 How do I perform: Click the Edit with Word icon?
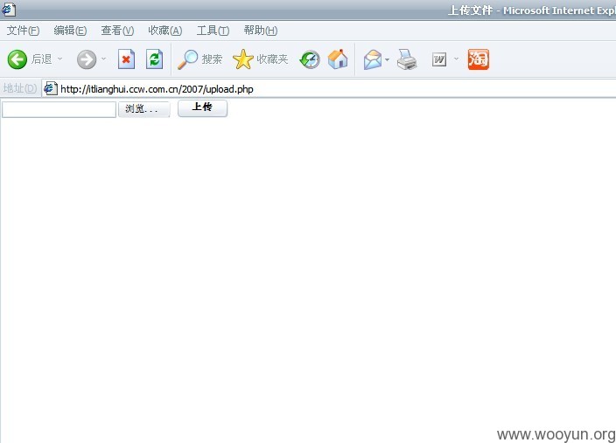tap(439, 59)
